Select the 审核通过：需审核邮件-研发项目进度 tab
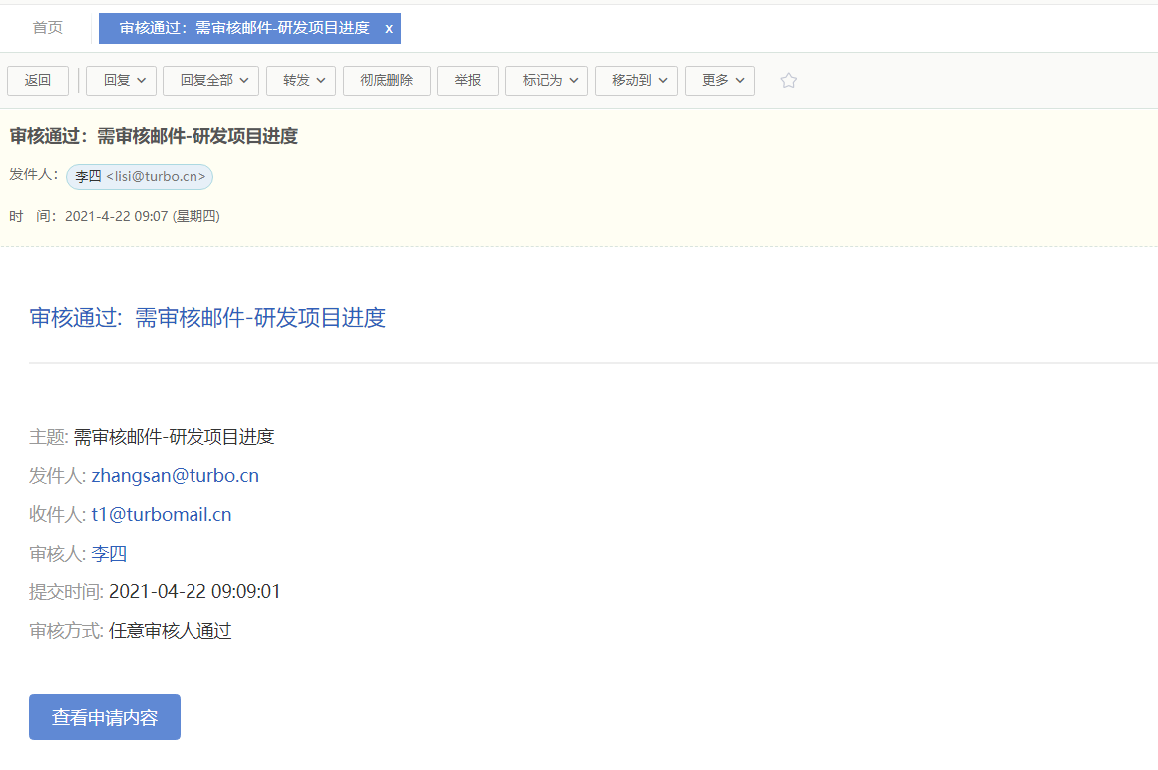This screenshot has height=770, width=1158. pos(243,29)
